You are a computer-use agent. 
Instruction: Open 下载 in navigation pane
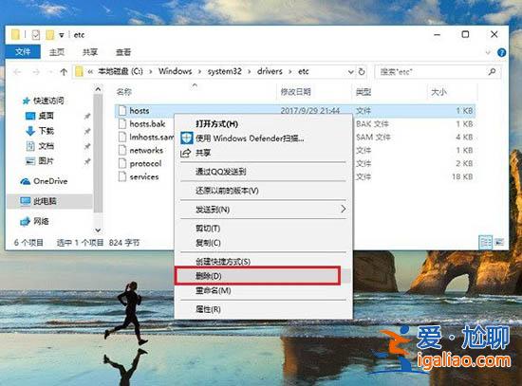point(40,131)
